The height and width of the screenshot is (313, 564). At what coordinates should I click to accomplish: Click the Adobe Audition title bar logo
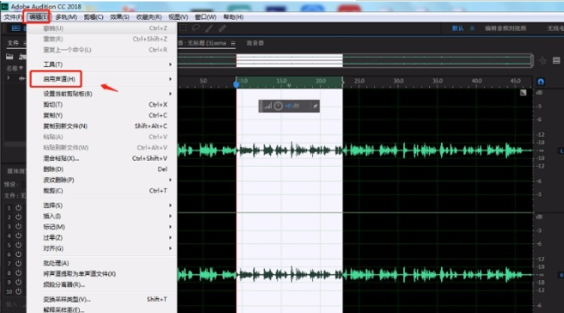click(5, 7)
